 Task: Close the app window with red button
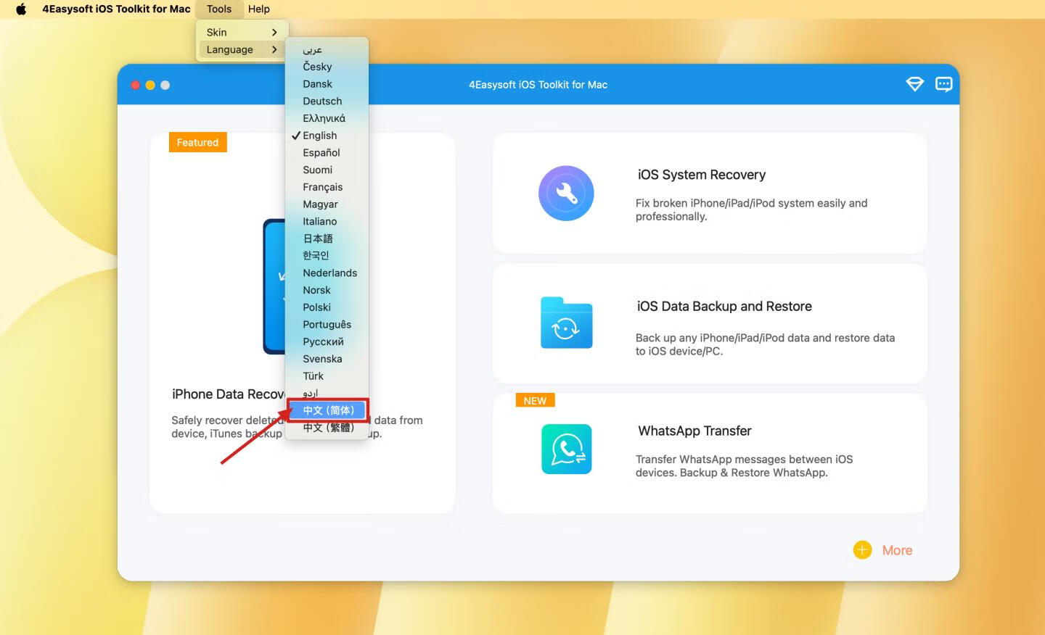(x=135, y=85)
